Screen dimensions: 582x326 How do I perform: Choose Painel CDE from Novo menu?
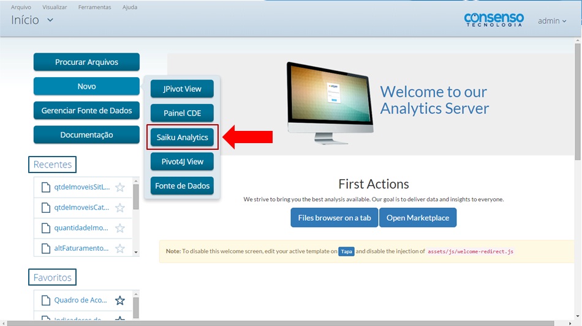[182, 113]
